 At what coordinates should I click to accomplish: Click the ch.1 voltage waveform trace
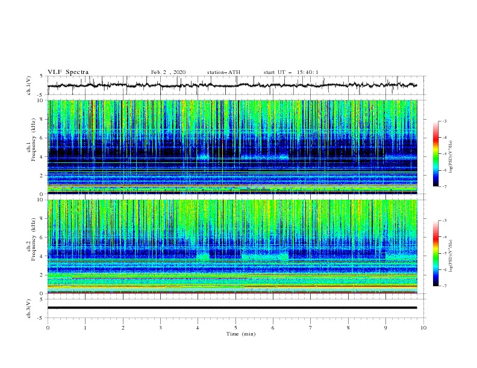232,85
